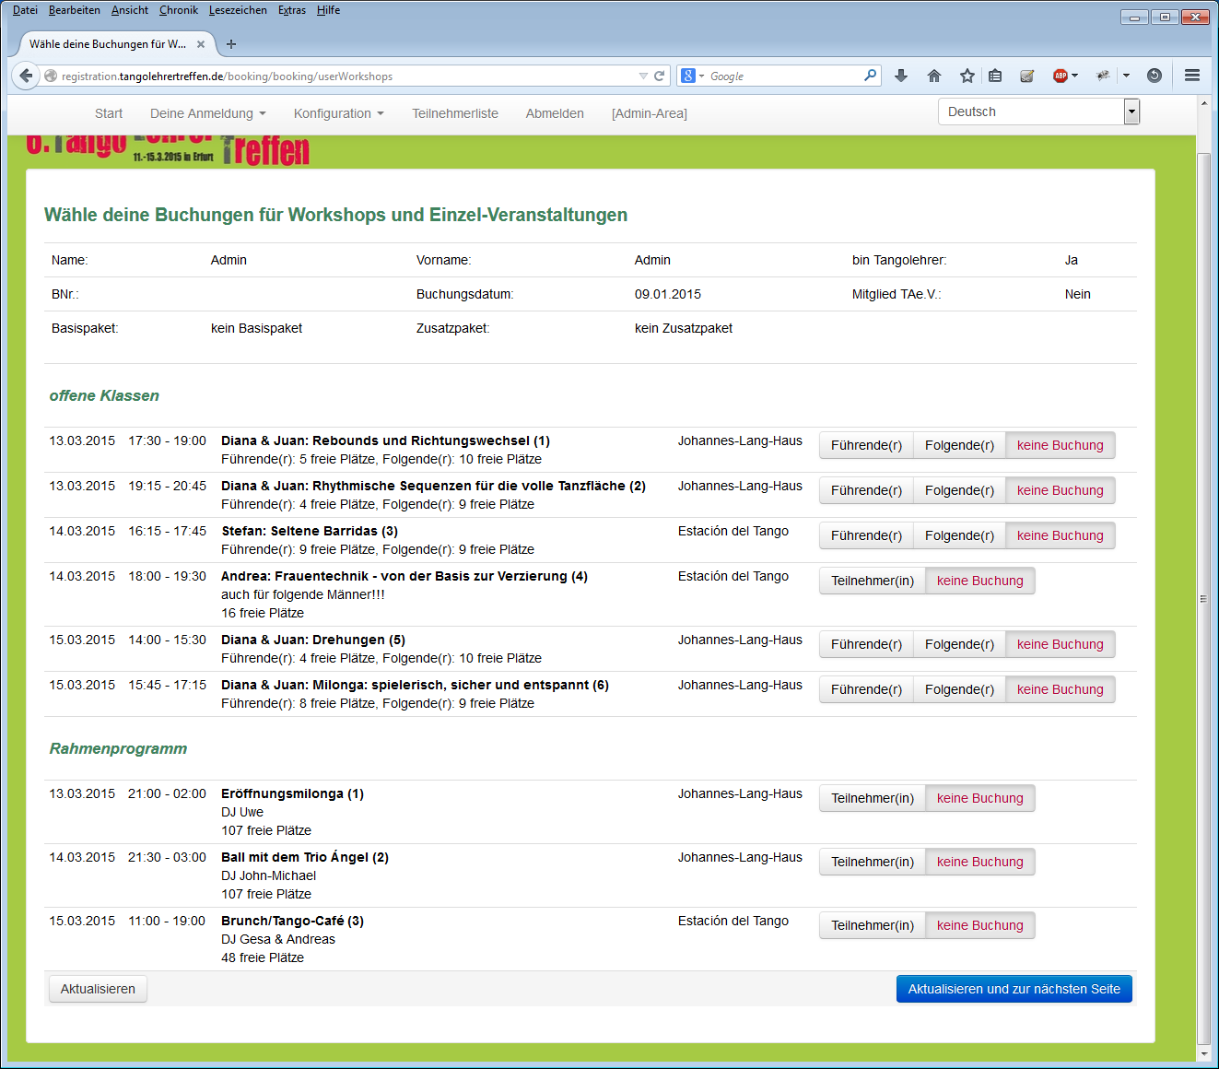The image size is (1219, 1069).
Task: Open the Teilnehmerliste navigation item
Action: pyautogui.click(x=454, y=113)
